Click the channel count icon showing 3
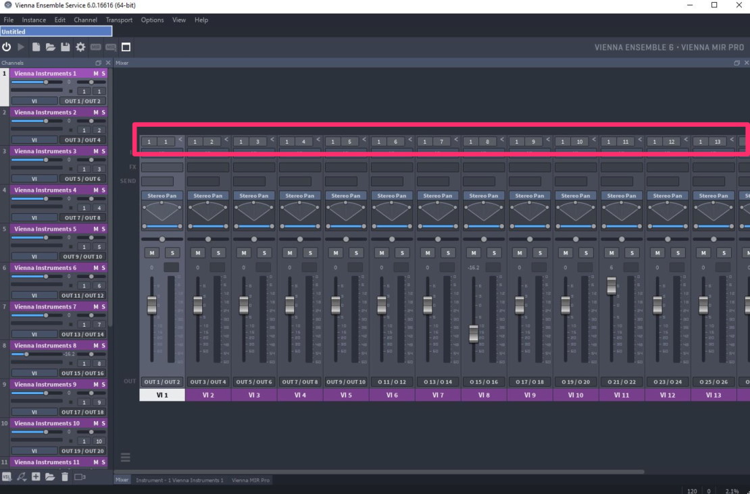 80,476
